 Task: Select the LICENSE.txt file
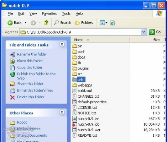(x=85, y=108)
